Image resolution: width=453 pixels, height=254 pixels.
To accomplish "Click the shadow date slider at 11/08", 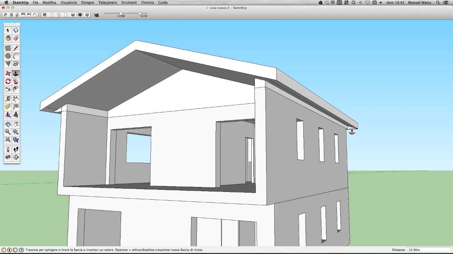I will [x=121, y=14].
